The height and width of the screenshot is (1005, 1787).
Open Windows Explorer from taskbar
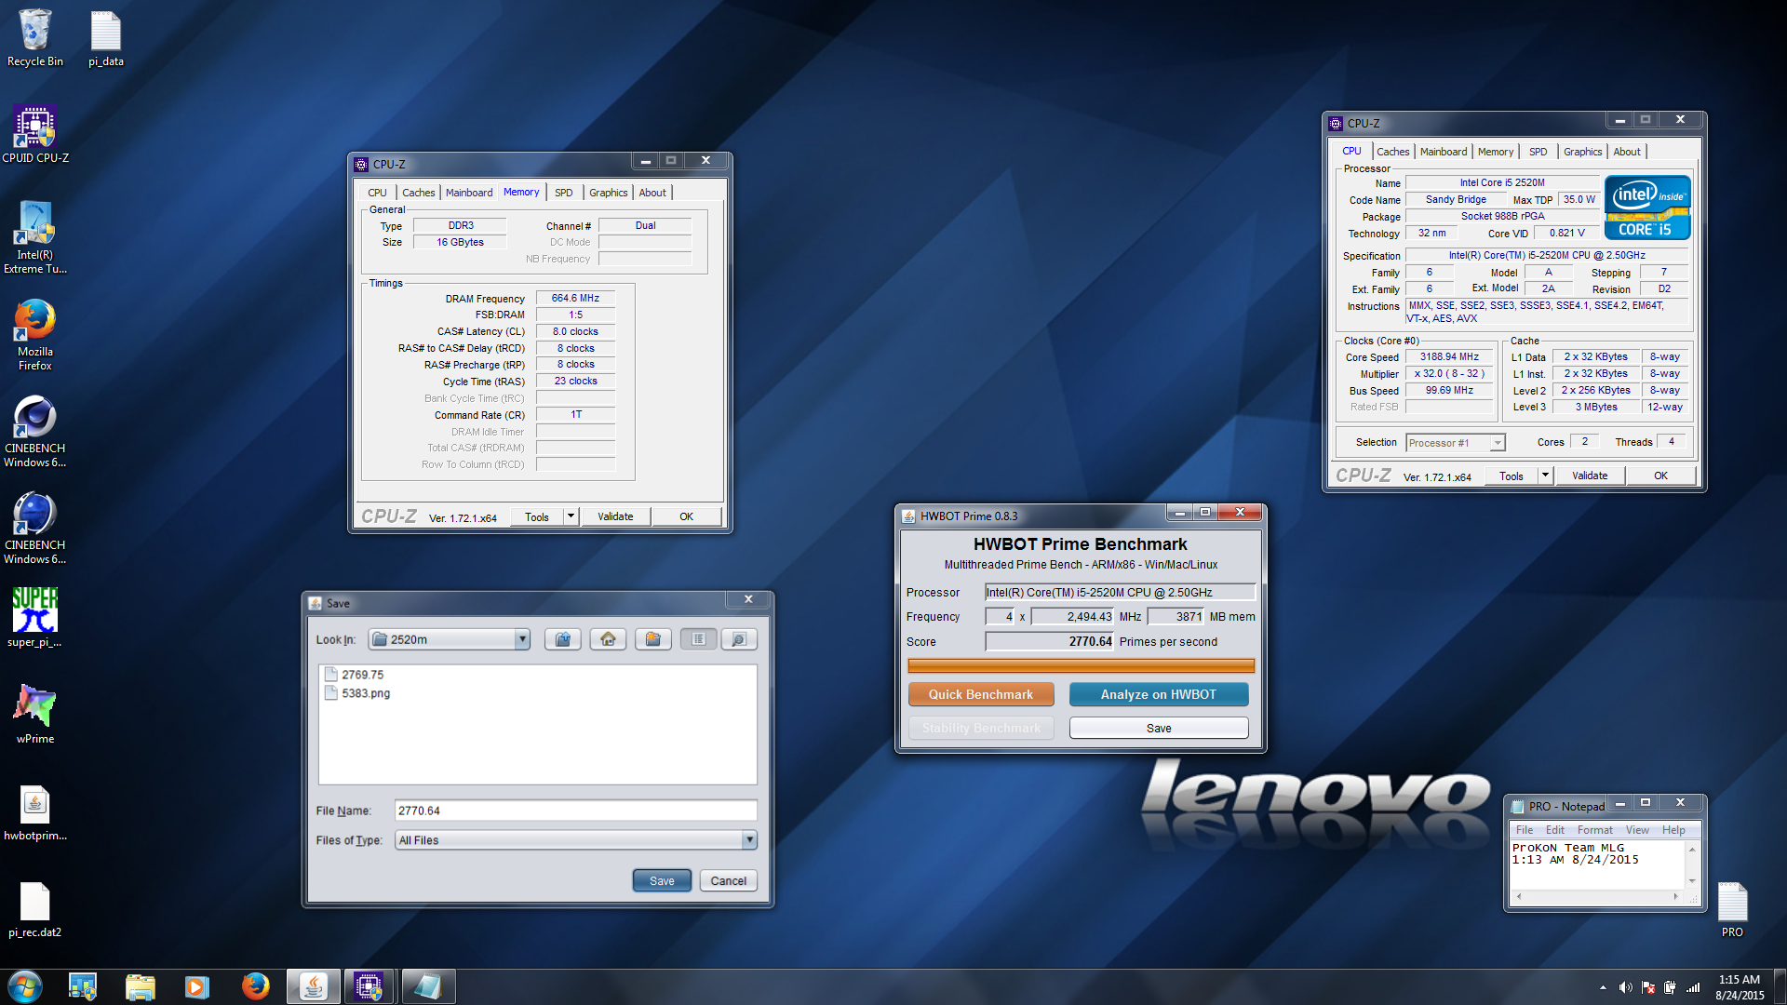click(x=140, y=986)
